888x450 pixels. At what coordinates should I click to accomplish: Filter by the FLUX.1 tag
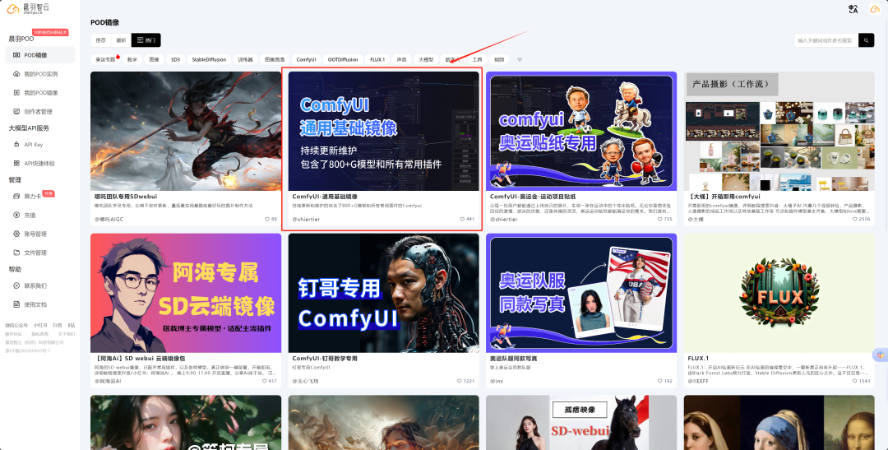pos(377,59)
